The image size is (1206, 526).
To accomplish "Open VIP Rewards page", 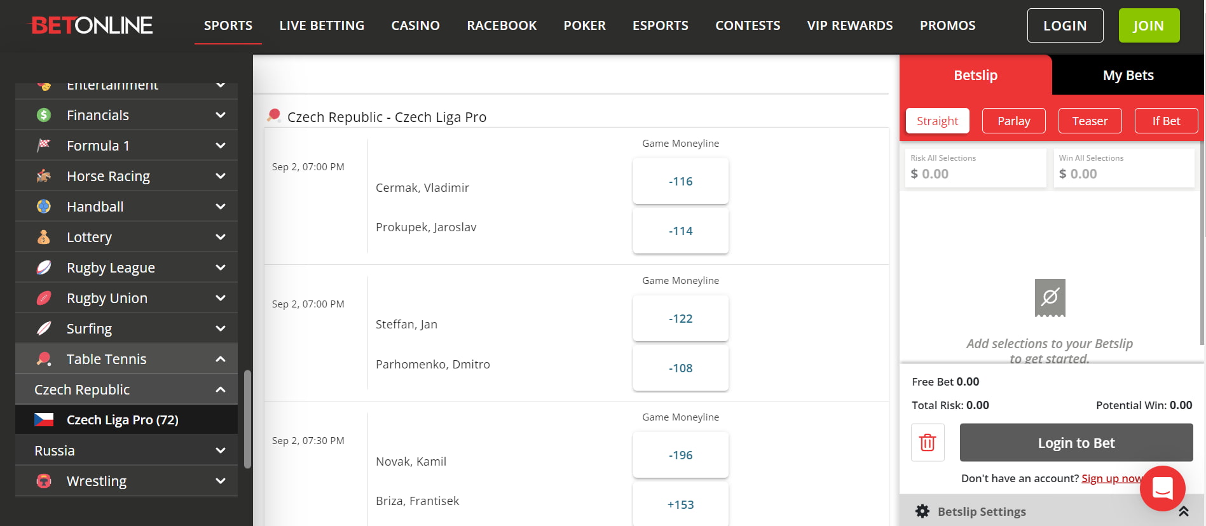I will pyautogui.click(x=850, y=25).
